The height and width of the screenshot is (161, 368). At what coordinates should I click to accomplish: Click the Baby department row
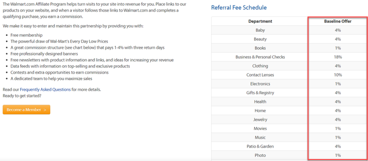(260, 30)
